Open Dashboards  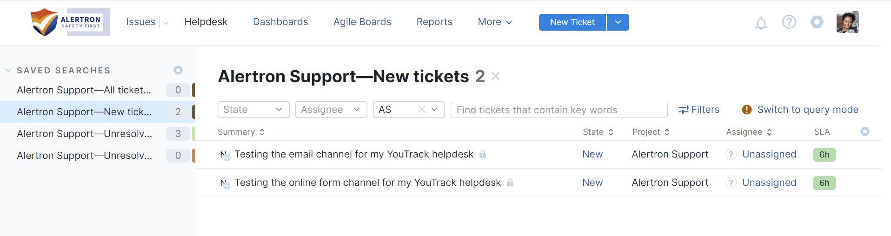pos(280,22)
